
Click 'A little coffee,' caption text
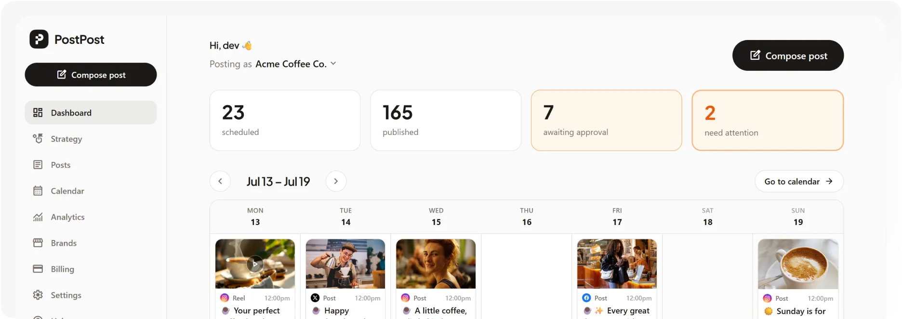click(441, 311)
